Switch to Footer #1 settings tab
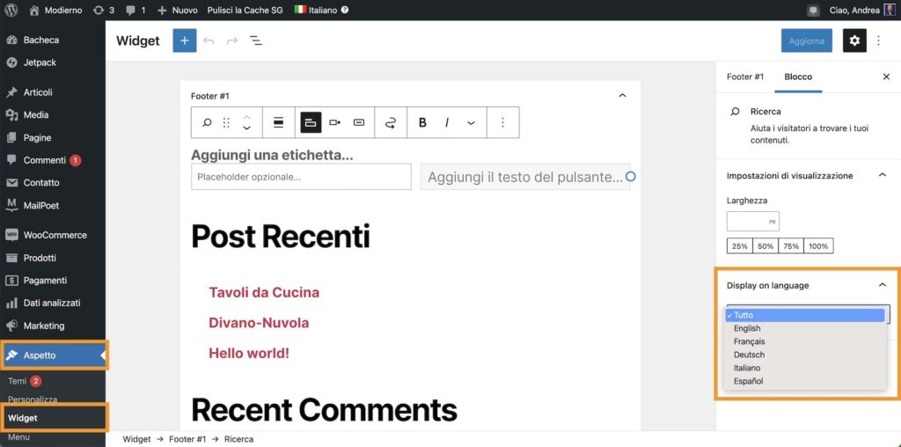Image resolution: width=901 pixels, height=447 pixels. click(x=745, y=77)
